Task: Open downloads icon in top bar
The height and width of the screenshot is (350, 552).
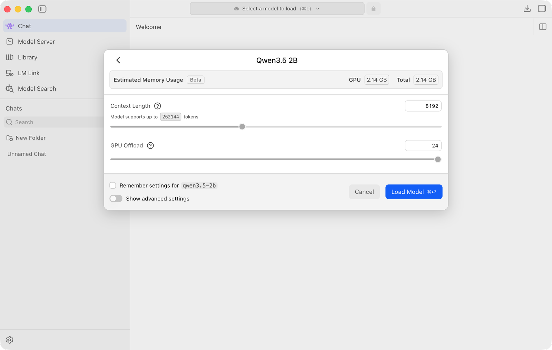Action: [x=527, y=9]
